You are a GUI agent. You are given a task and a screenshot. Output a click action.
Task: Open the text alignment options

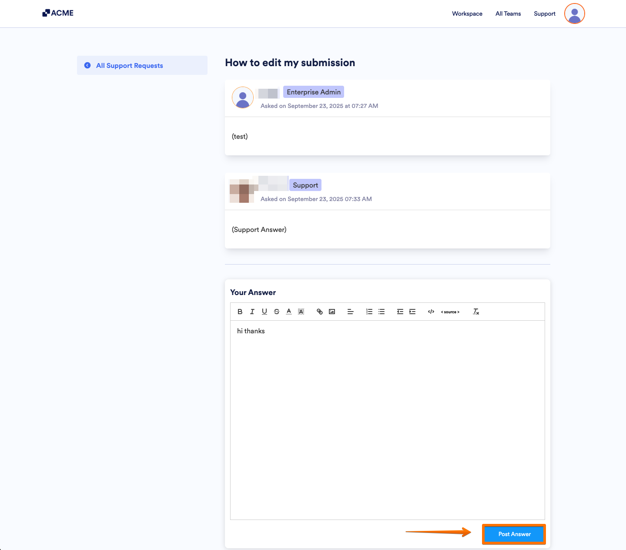(x=350, y=312)
